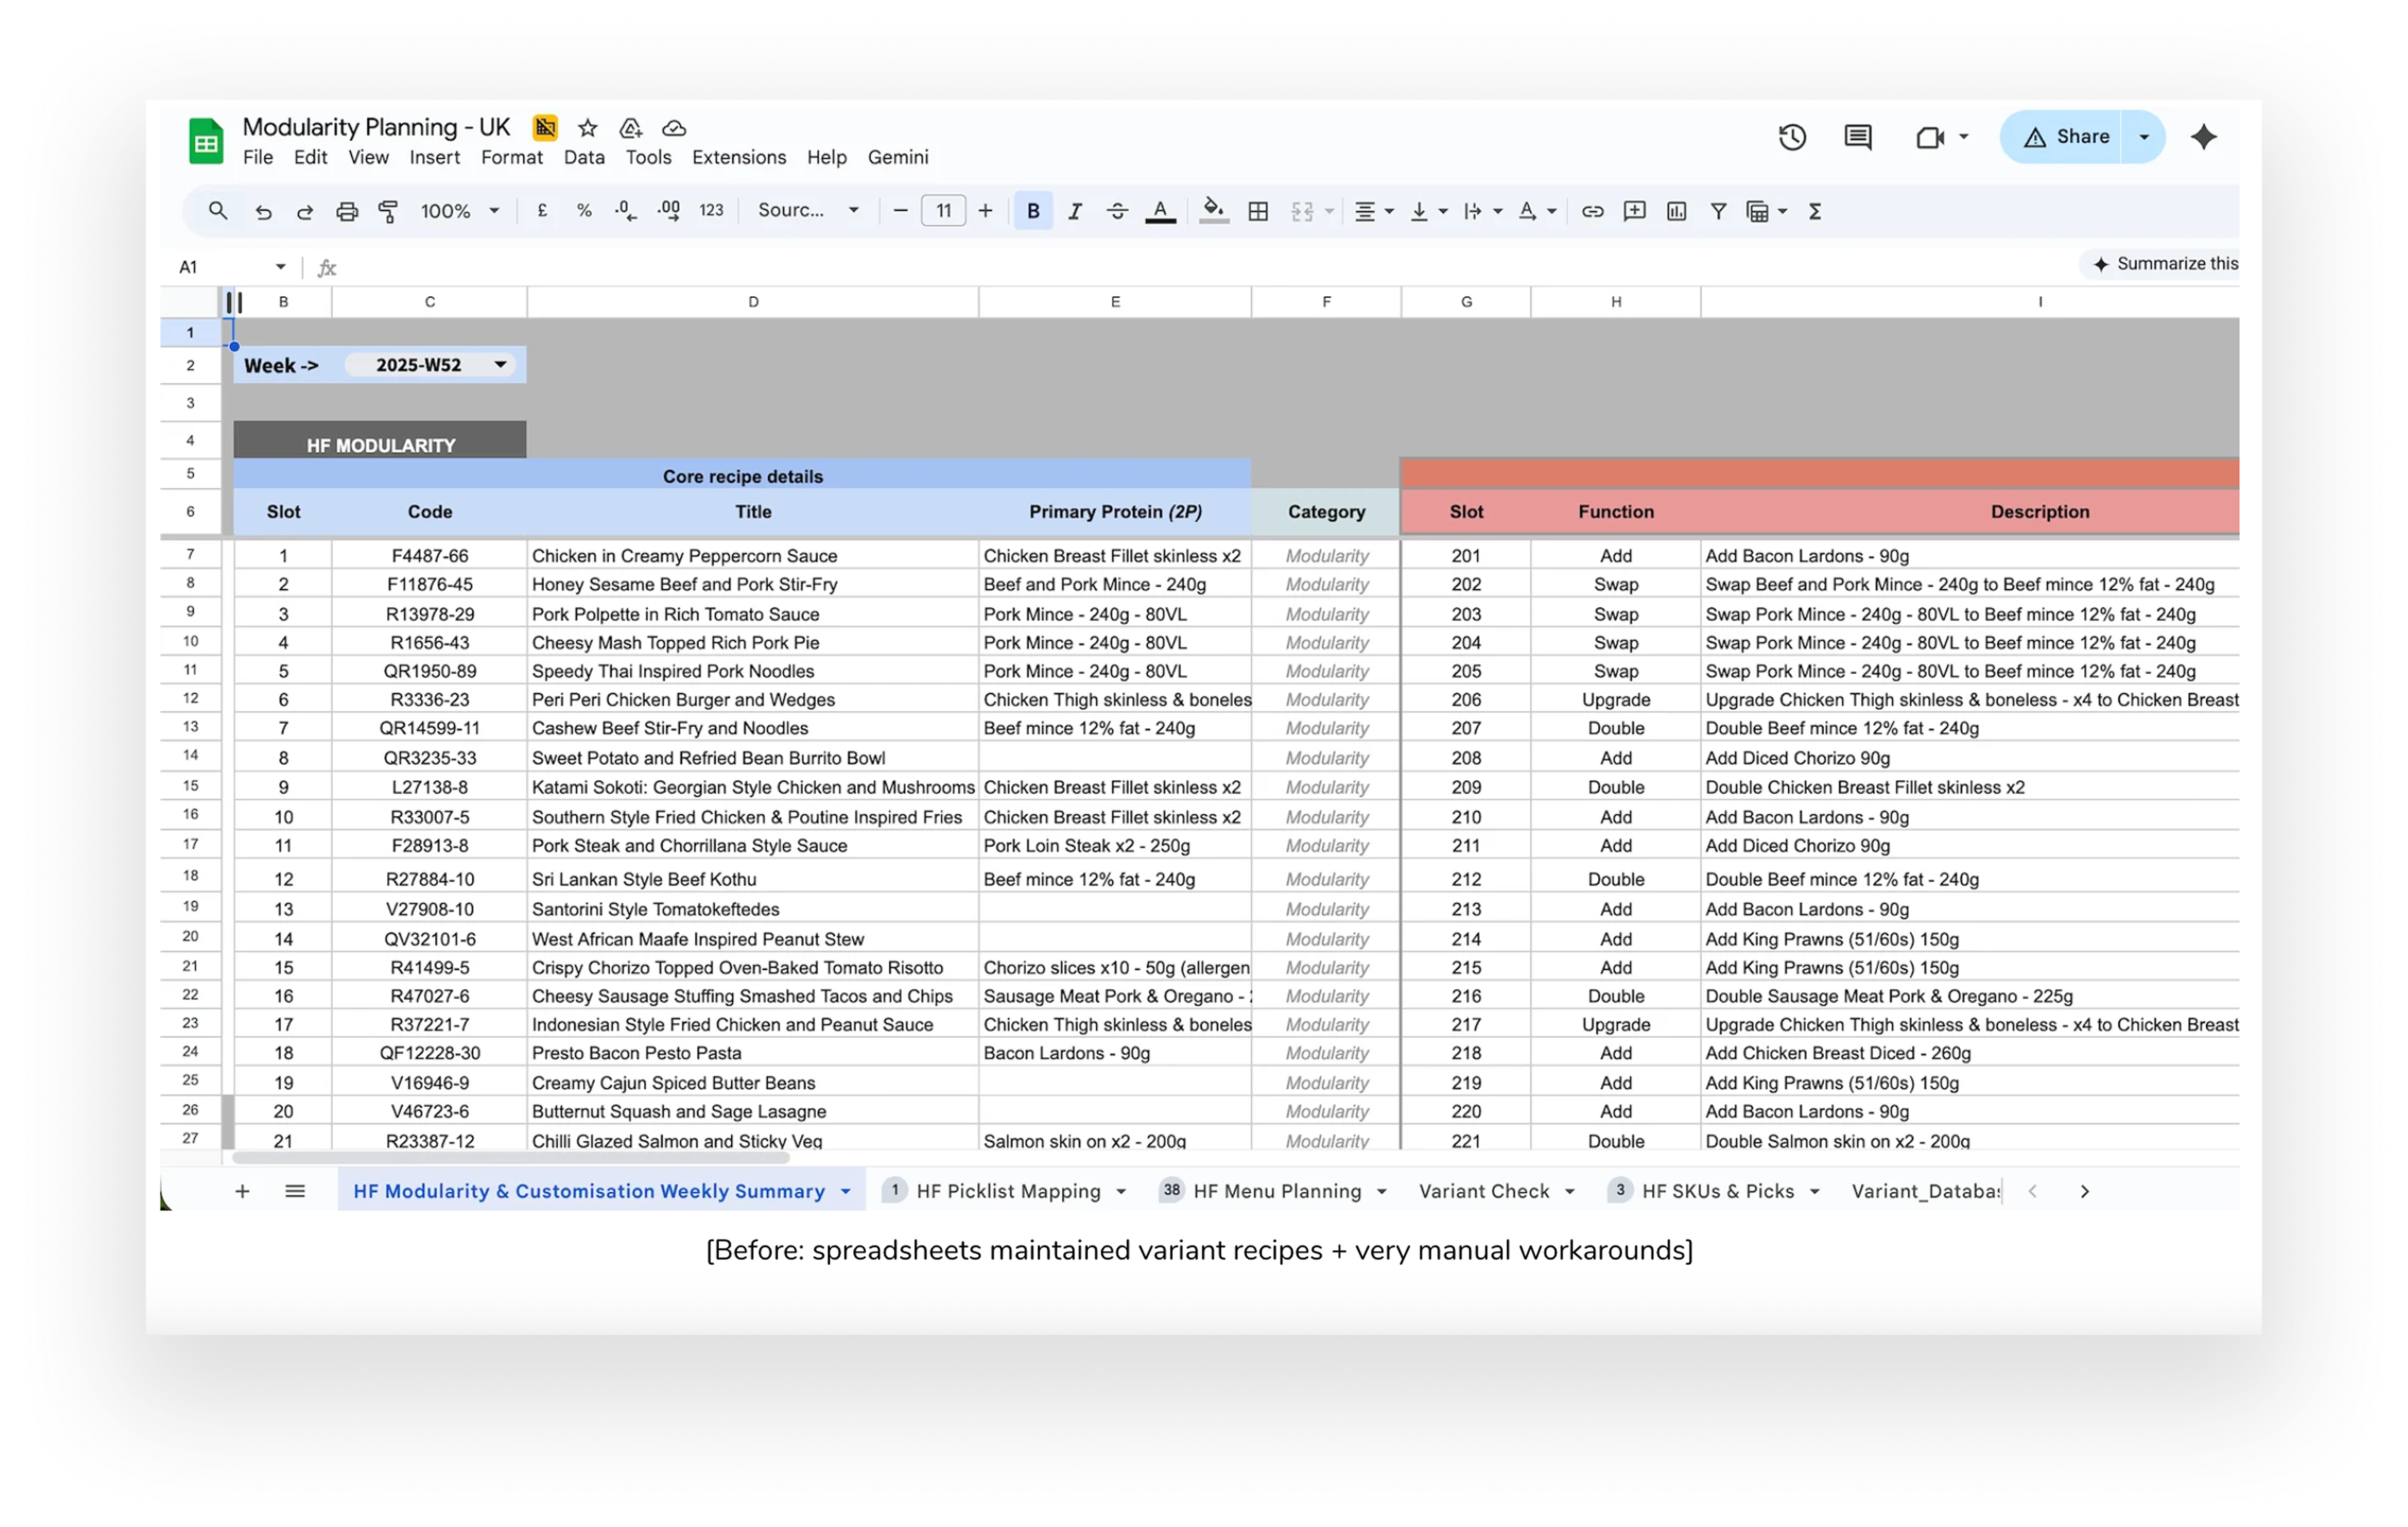Switch to HF Menu Planning tab
This screenshot has width=2408, height=1527.
pyautogui.click(x=1276, y=1191)
